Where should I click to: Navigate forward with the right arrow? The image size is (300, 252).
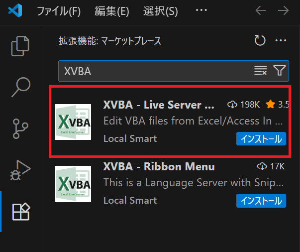pos(284,11)
